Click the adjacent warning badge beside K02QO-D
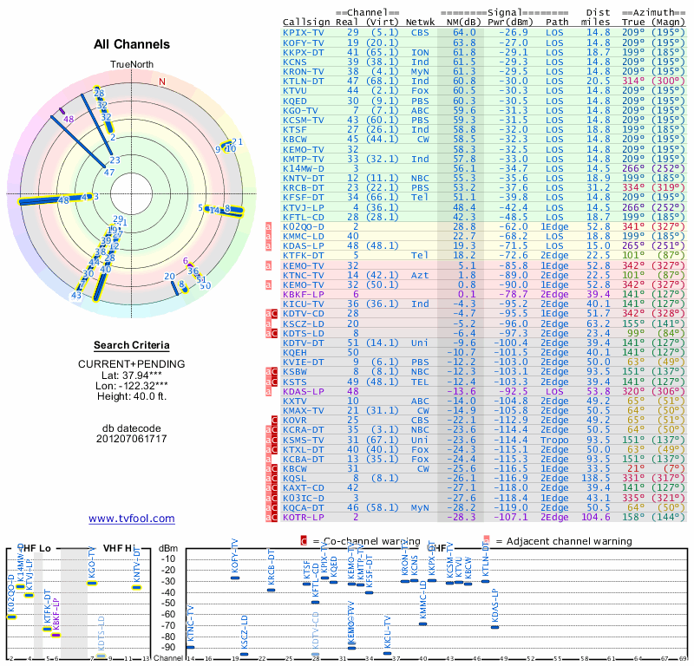This screenshot has width=694, height=666. tap(268, 227)
